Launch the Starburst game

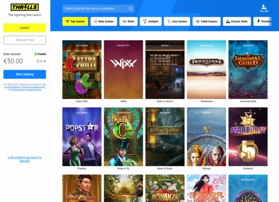pos(248,137)
